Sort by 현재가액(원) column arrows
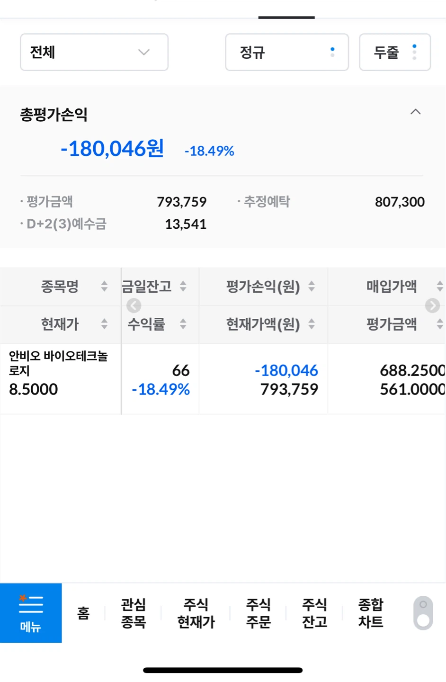The height and width of the screenshot is (682, 446). [x=312, y=324]
